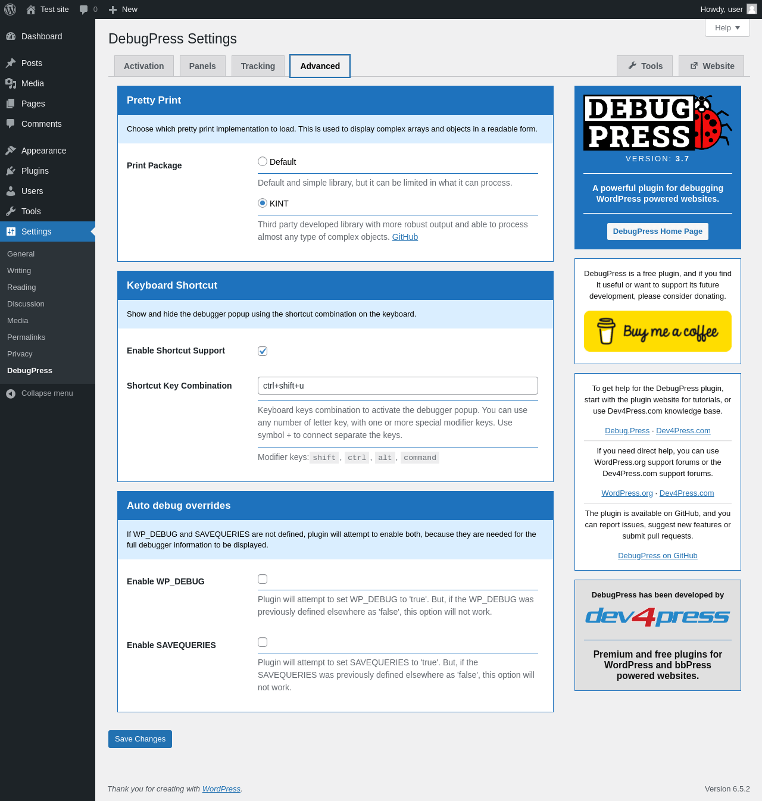Open General settings submenu item
This screenshot has height=801, width=762.
click(x=21, y=254)
